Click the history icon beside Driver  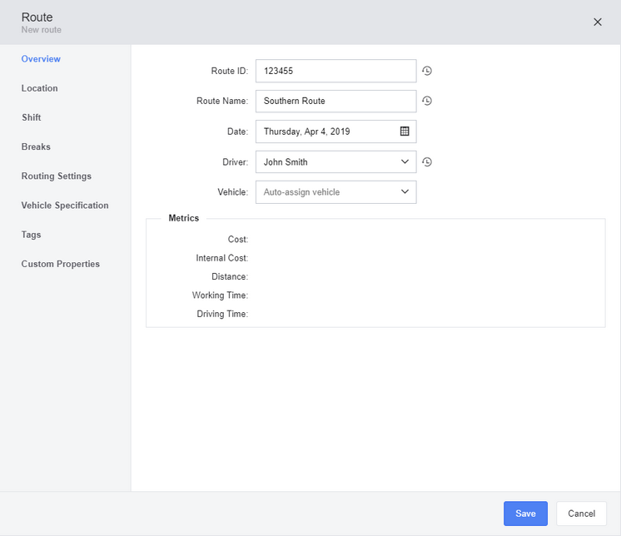click(x=426, y=162)
